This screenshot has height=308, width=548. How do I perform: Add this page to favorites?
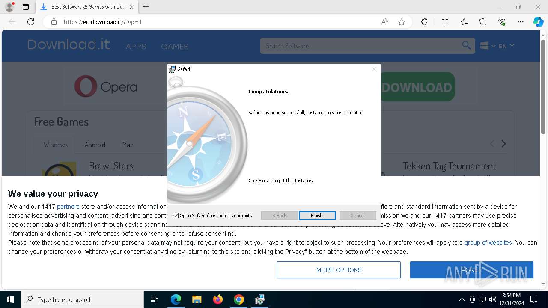click(x=402, y=22)
